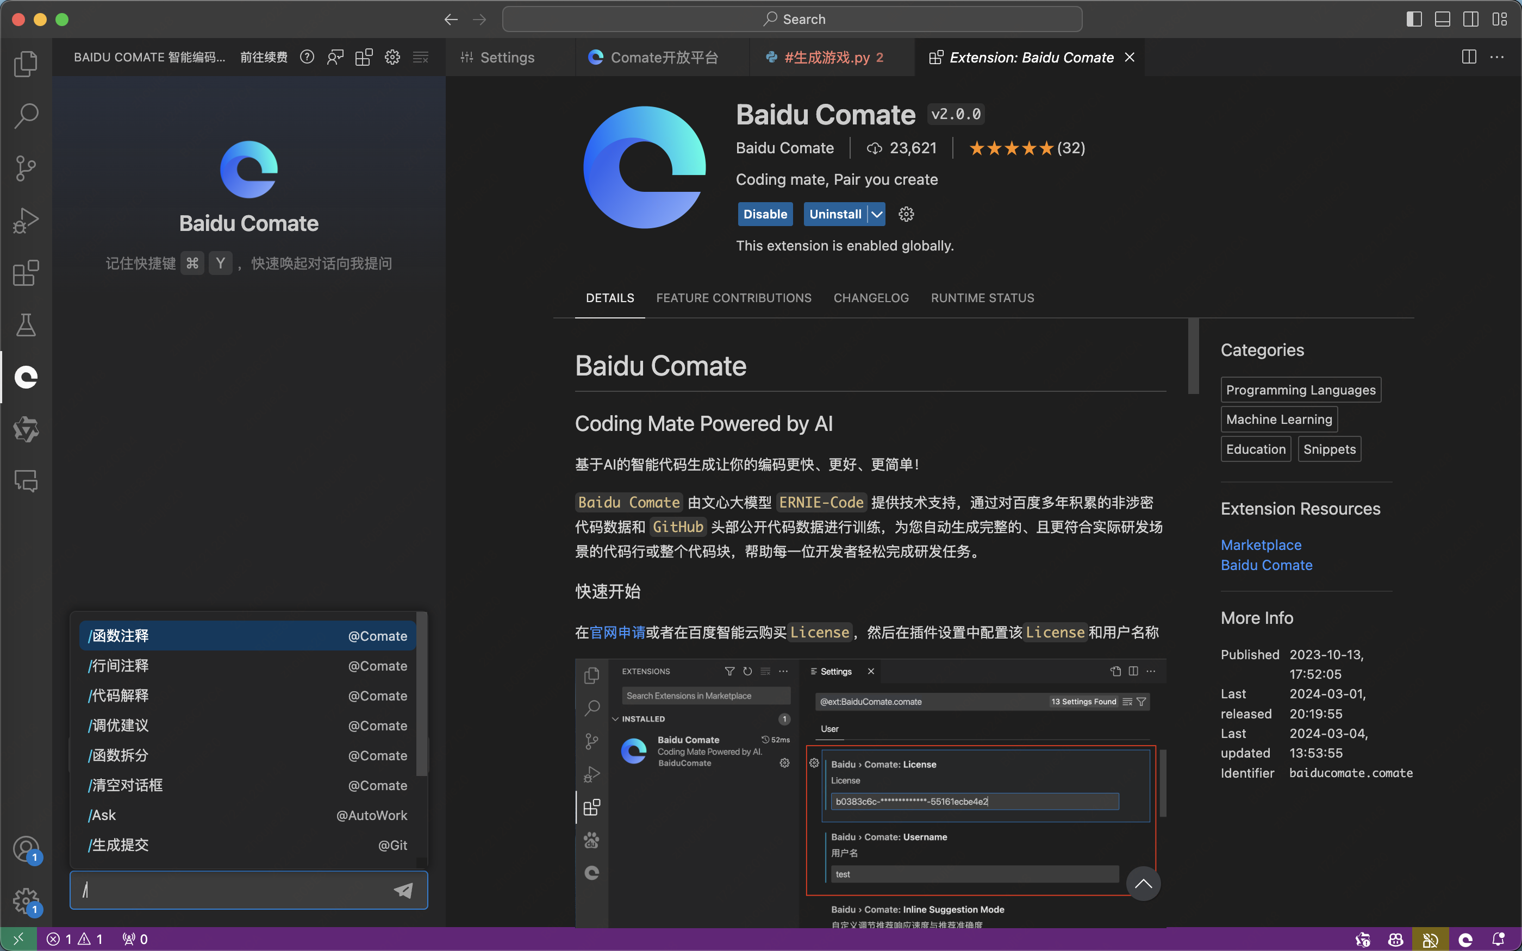The image size is (1522, 951).
Task: Open the Manage gear in activity bar
Action: 26,902
